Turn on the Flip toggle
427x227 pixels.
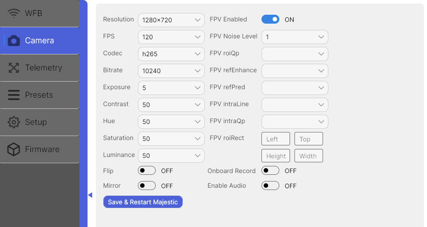146,171
